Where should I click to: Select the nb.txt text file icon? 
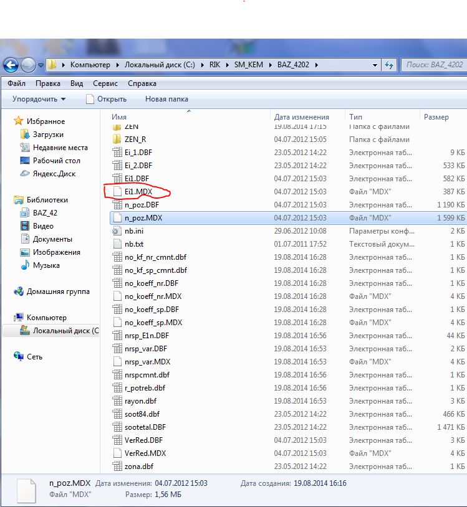click(117, 244)
